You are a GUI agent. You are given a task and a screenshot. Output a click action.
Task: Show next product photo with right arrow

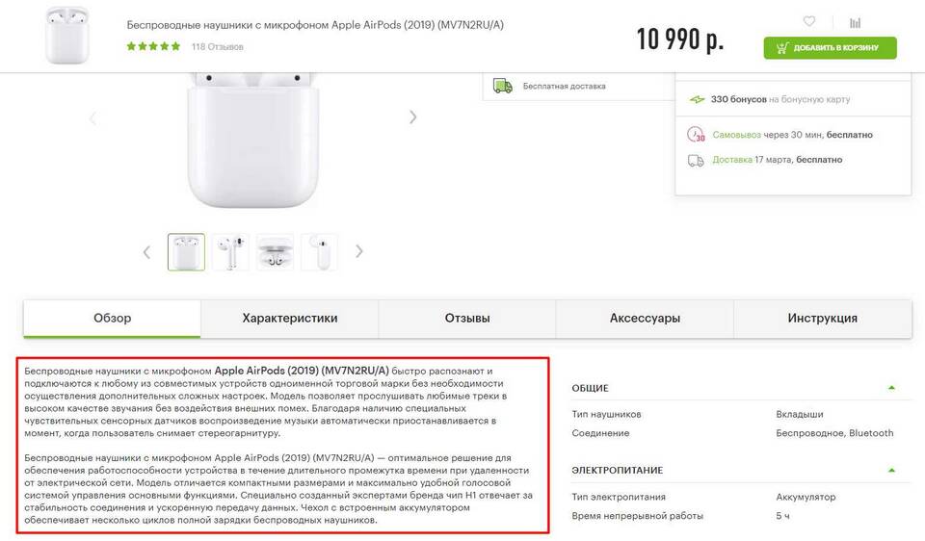click(x=413, y=117)
